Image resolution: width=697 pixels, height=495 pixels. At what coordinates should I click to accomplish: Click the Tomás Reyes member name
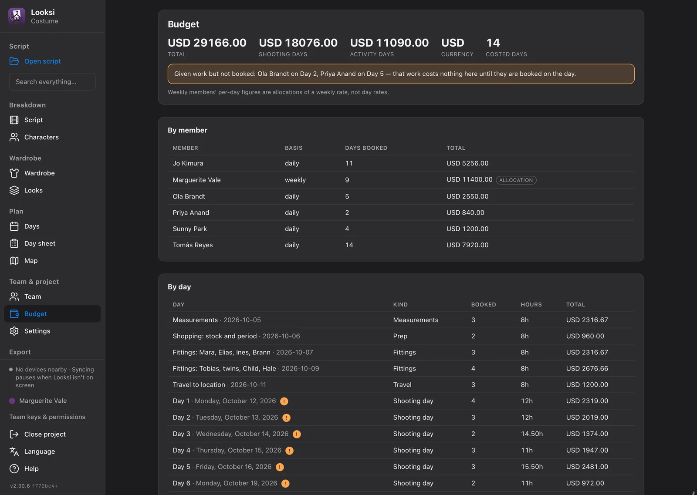(193, 245)
